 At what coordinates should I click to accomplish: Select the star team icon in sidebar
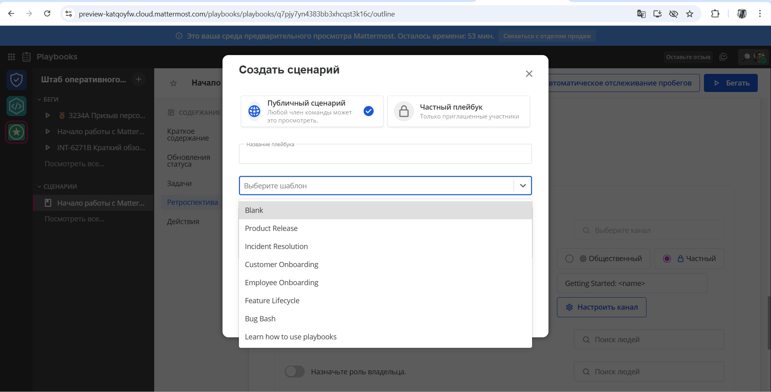tap(16, 132)
